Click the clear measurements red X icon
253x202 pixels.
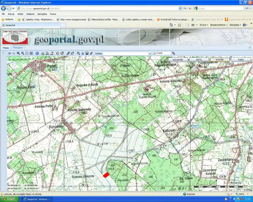click(52, 53)
